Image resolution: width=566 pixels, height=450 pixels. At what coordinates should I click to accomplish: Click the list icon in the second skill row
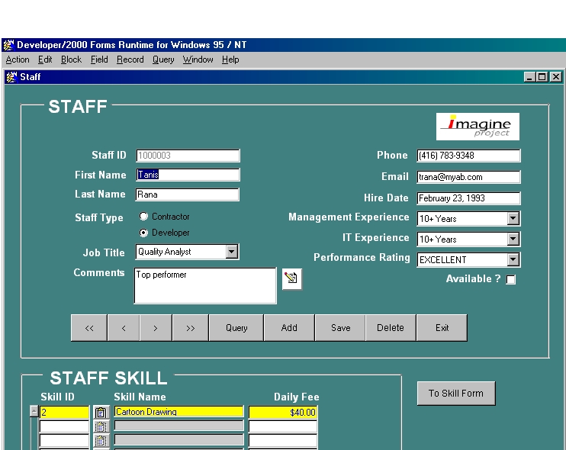tap(101, 426)
